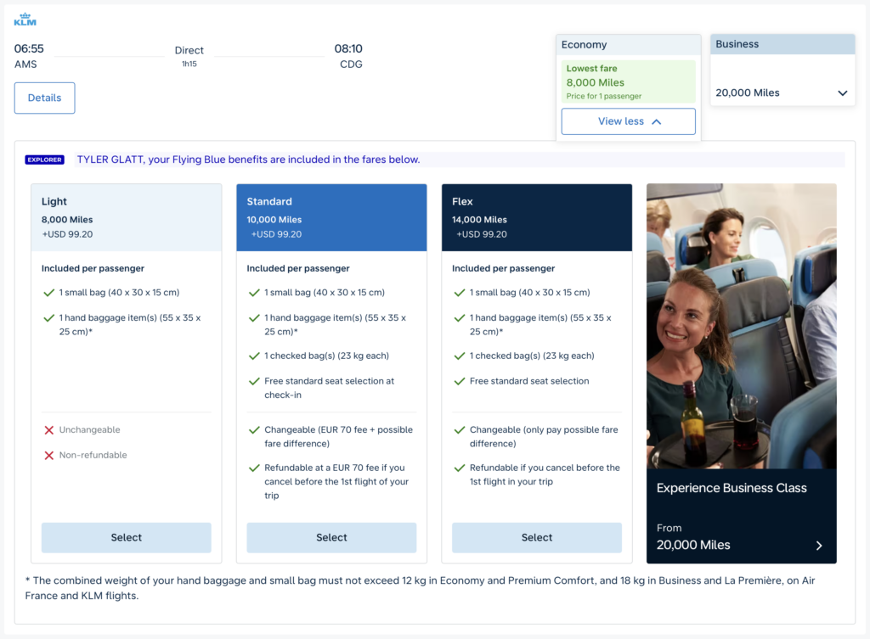Click Standard Changeable EUR 70 checkmark
The image size is (870, 639).
pyautogui.click(x=254, y=430)
